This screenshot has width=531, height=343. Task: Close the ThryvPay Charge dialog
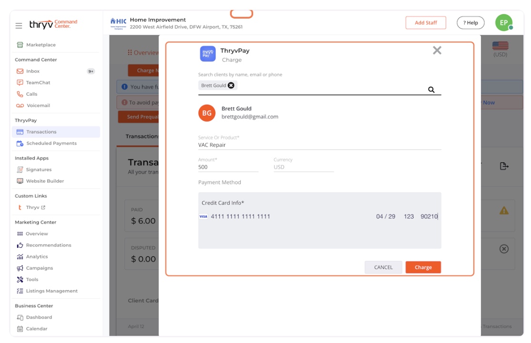(x=437, y=50)
